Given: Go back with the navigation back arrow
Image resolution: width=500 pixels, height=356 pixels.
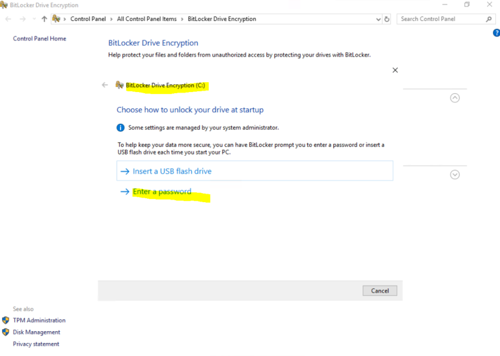Looking at the screenshot, I should 8,19.
